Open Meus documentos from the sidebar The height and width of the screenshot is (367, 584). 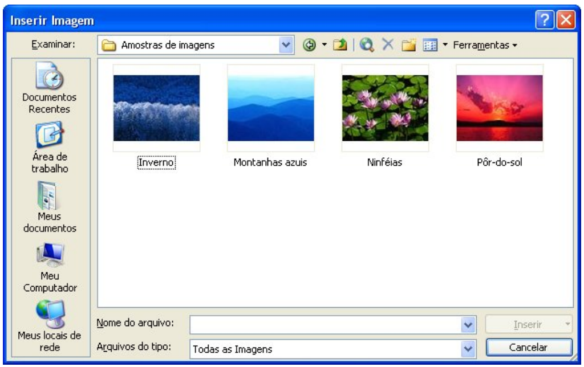49,207
